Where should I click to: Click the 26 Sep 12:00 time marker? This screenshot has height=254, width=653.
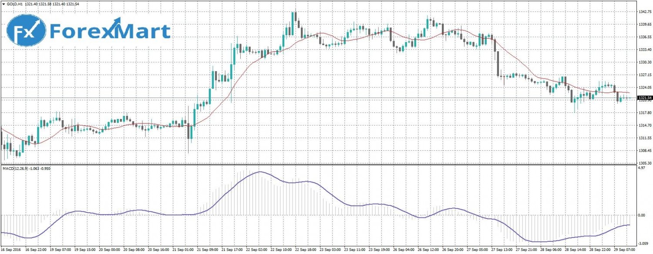pos(429,250)
